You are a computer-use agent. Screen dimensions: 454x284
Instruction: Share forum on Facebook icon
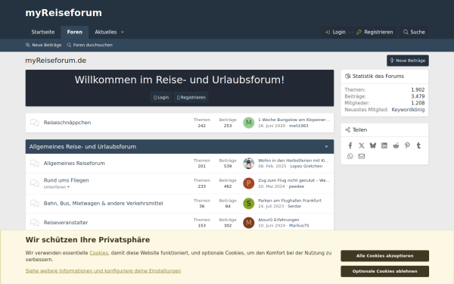point(350,145)
